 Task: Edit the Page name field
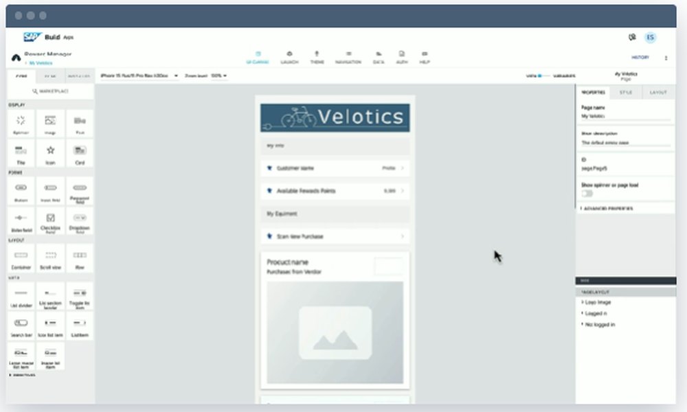click(x=626, y=117)
